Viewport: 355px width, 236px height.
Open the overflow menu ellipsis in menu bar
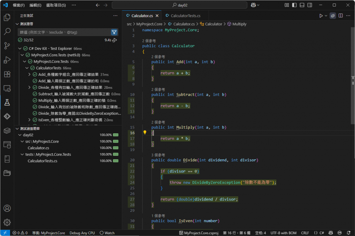[74, 5]
